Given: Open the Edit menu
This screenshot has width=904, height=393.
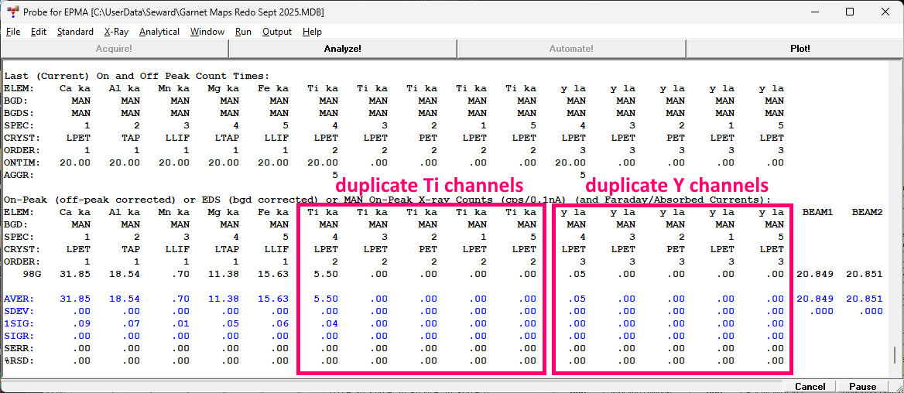Looking at the screenshot, I should (x=39, y=32).
